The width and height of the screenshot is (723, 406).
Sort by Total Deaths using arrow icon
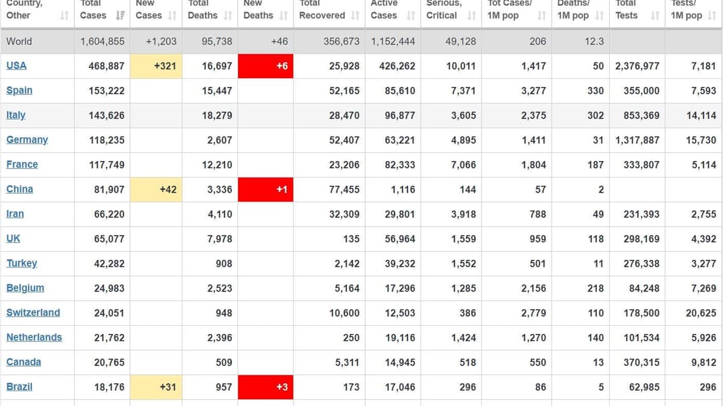228,15
